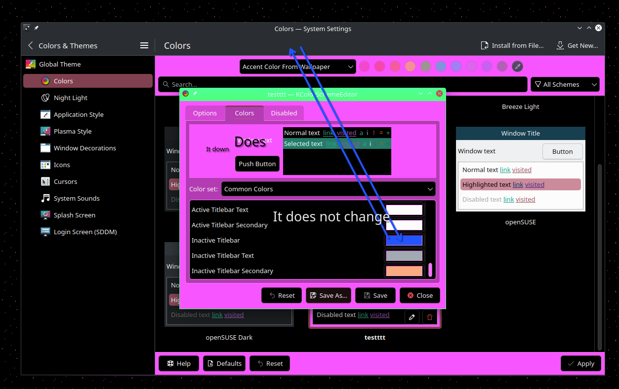Switch to Disabled tab in scheme editor
Image resolution: width=619 pixels, height=389 pixels.
click(284, 113)
